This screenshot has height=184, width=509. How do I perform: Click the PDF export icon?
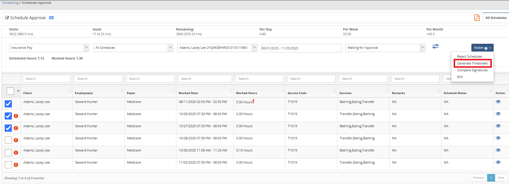477,18
